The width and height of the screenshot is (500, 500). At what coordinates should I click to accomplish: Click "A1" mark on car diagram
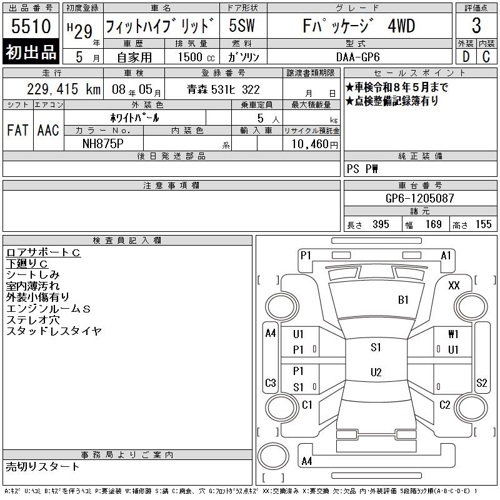click(446, 256)
